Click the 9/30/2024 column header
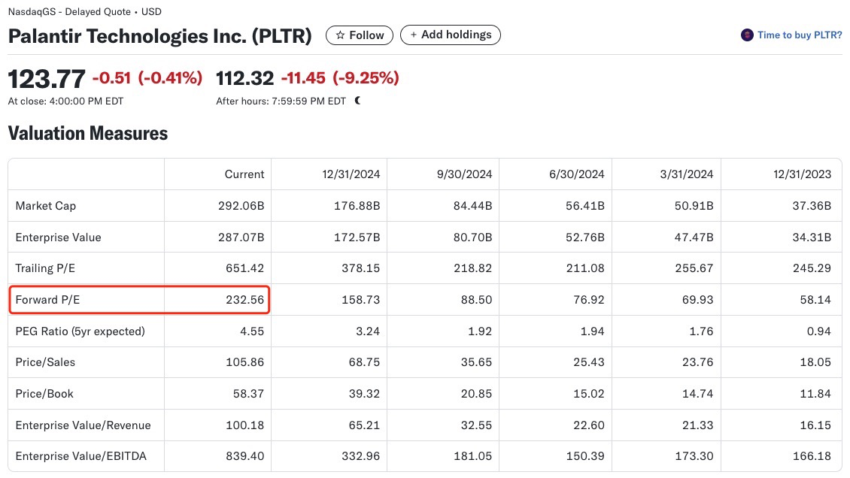This screenshot has height=478, width=850. tap(465, 174)
